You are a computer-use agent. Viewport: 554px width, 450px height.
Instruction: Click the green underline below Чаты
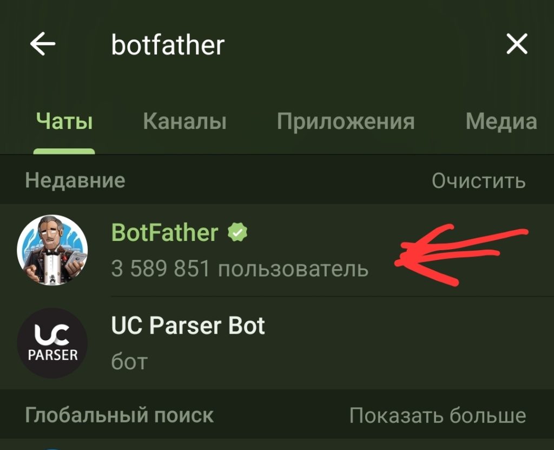64,152
